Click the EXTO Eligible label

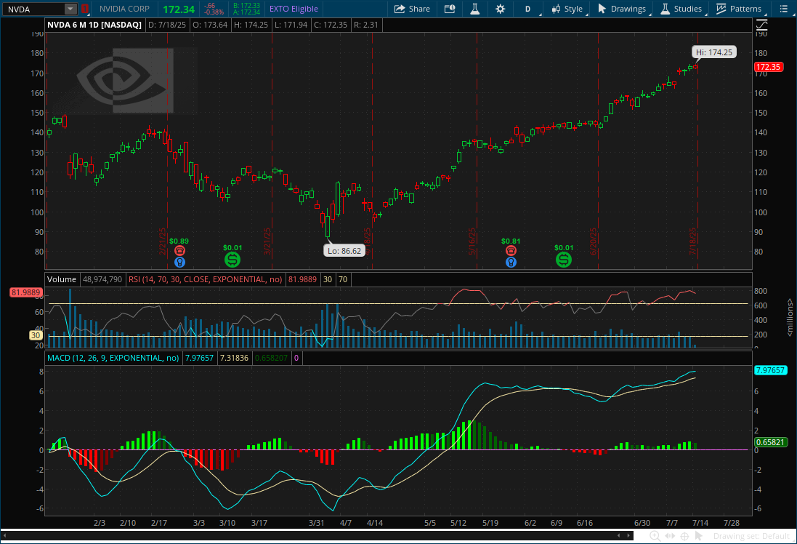coord(294,9)
